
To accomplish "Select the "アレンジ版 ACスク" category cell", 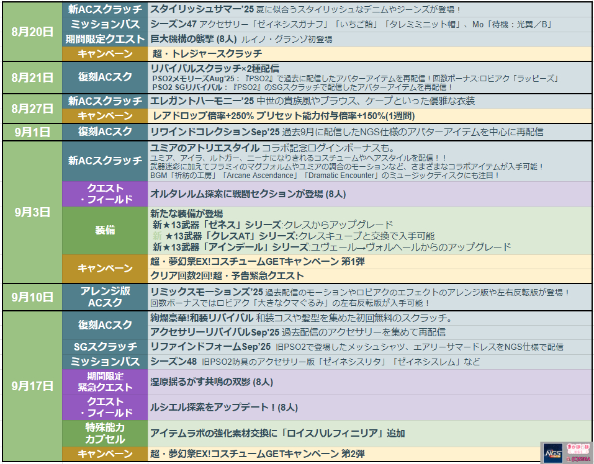I will click(x=105, y=297).
